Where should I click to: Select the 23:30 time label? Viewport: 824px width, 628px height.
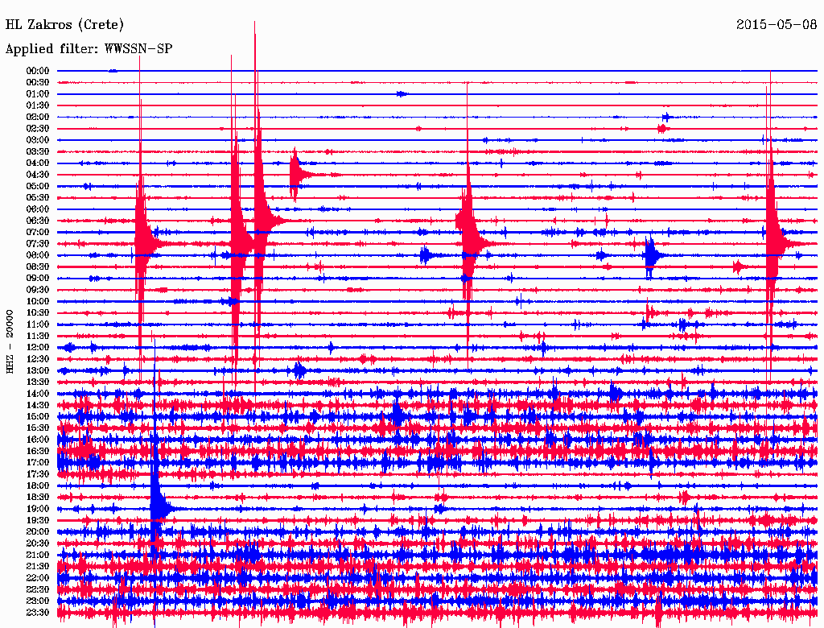[38, 613]
